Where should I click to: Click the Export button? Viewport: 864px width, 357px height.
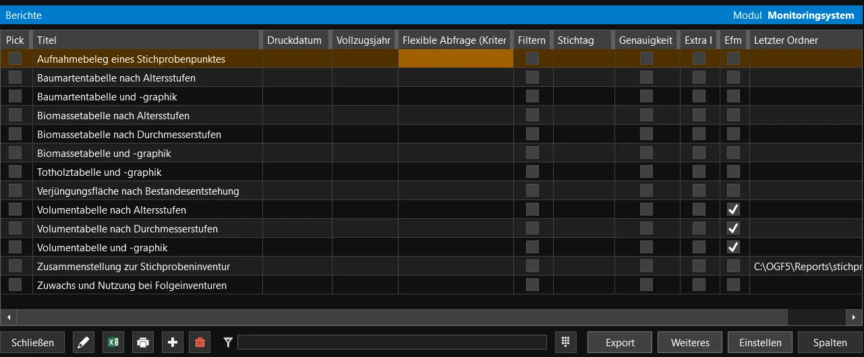pos(620,343)
